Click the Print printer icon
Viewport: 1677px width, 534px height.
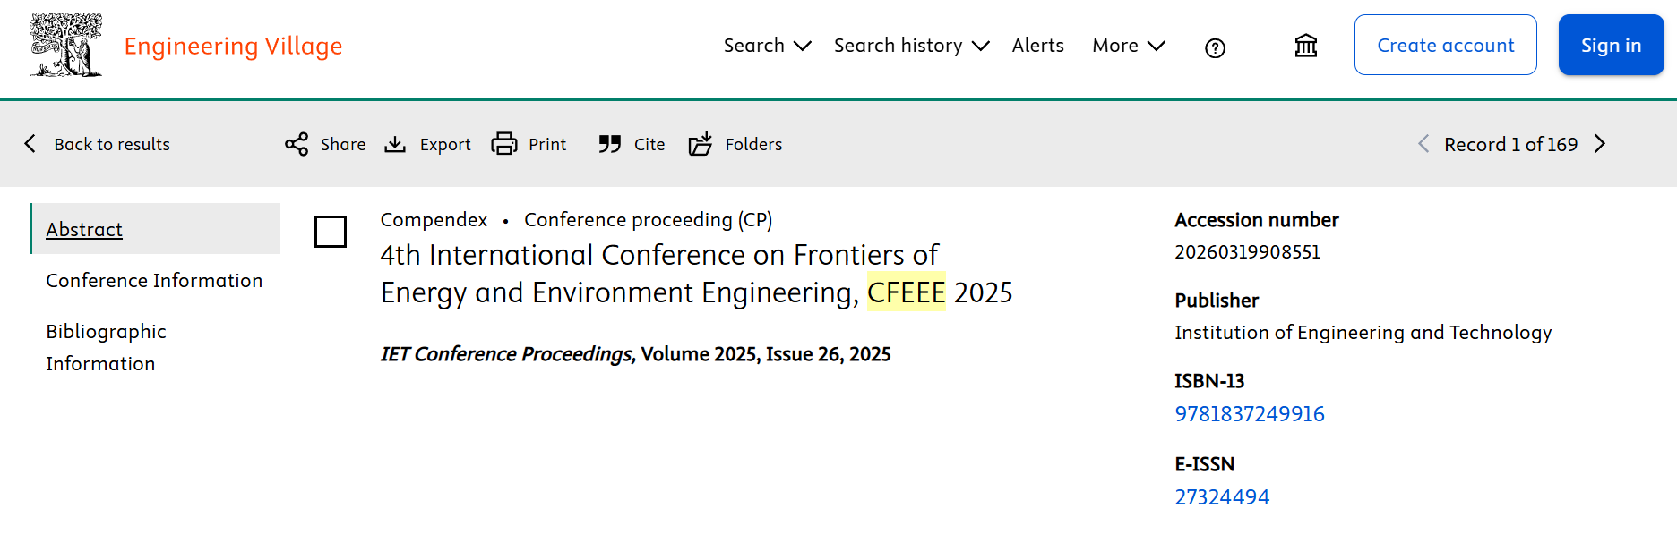click(504, 144)
